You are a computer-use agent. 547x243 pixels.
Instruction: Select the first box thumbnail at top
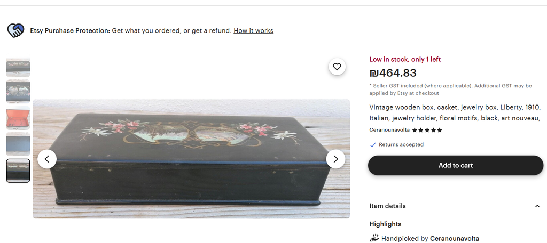click(x=18, y=67)
